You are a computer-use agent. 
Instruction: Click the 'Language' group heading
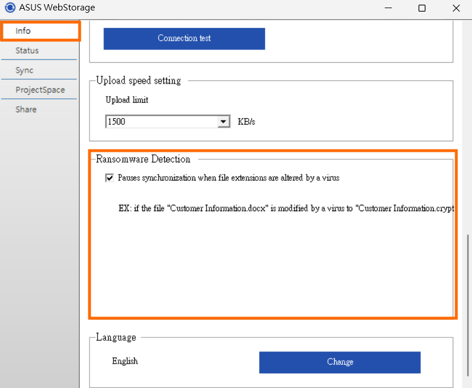(116, 337)
